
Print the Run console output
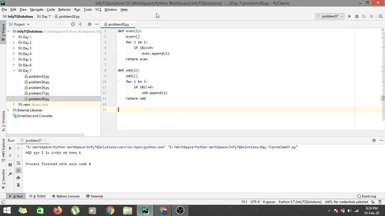coord(18,178)
